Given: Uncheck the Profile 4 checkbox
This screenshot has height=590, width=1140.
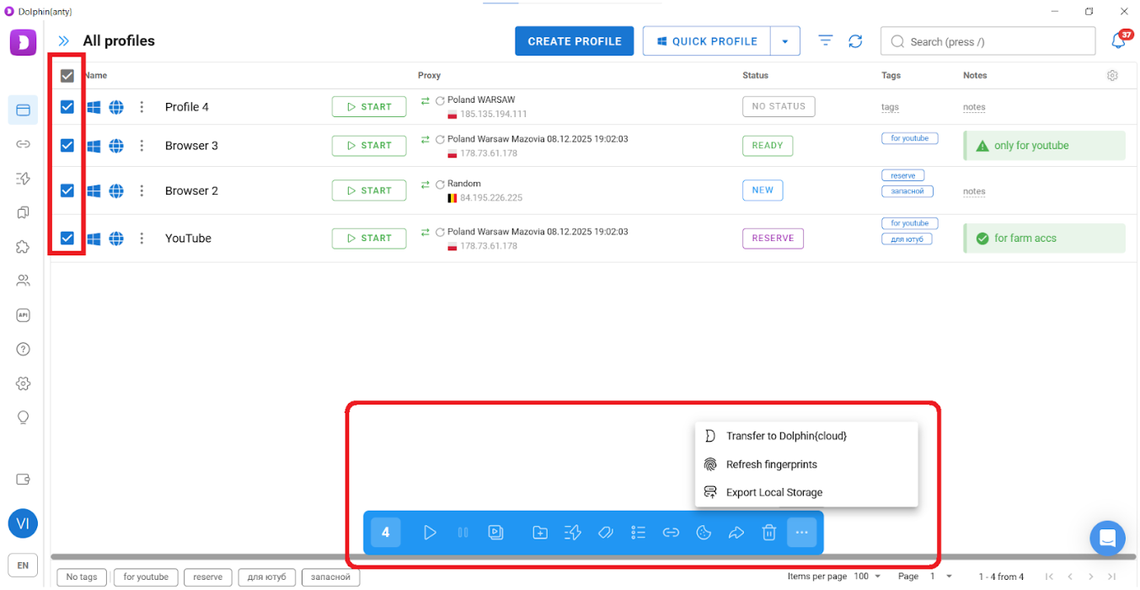Looking at the screenshot, I should pyautogui.click(x=67, y=107).
